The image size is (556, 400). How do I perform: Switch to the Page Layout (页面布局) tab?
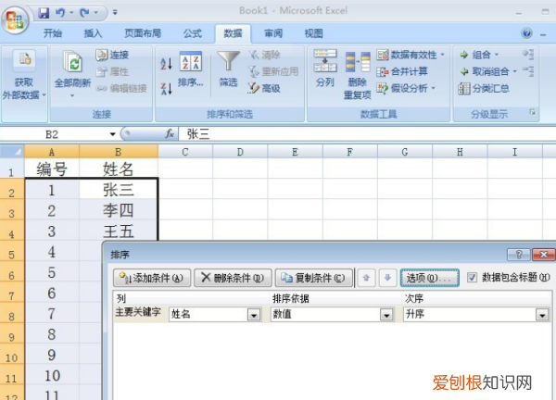point(143,33)
